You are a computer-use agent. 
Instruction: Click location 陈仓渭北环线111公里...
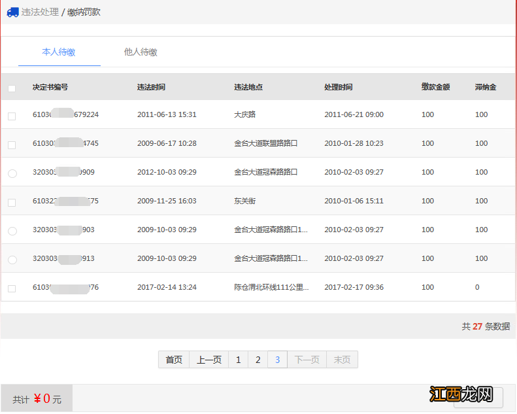tap(271, 287)
